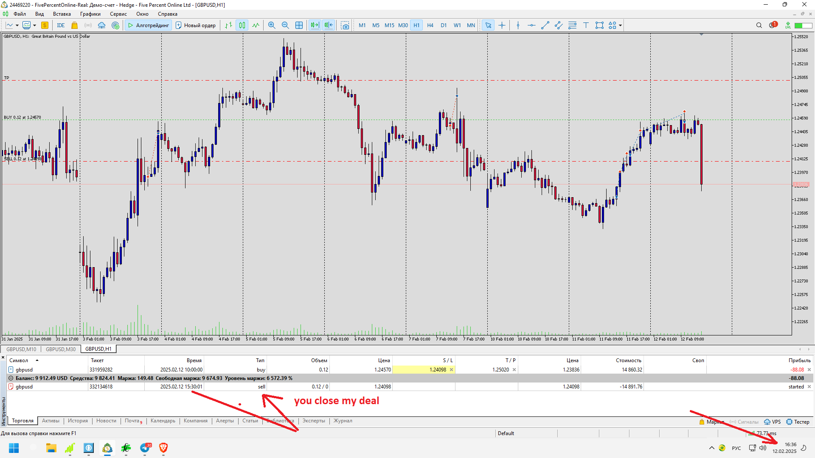Select the M15 timeframe button
Viewport: 815px width, 458px height.
click(x=389, y=25)
